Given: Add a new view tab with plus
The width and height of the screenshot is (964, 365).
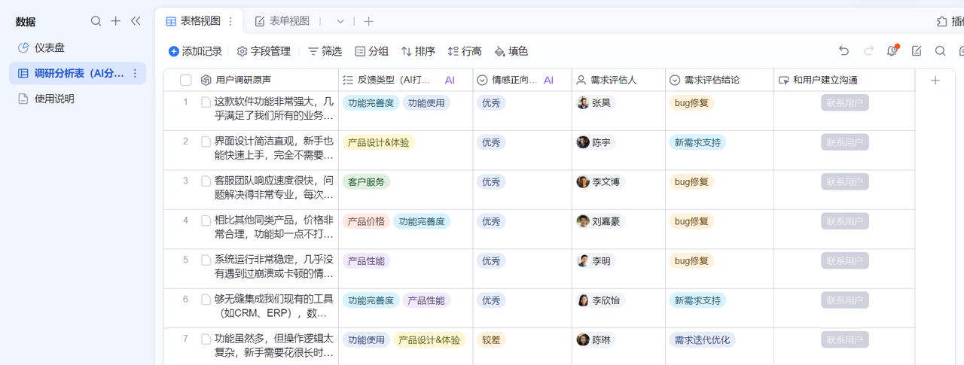Looking at the screenshot, I should coord(368,22).
